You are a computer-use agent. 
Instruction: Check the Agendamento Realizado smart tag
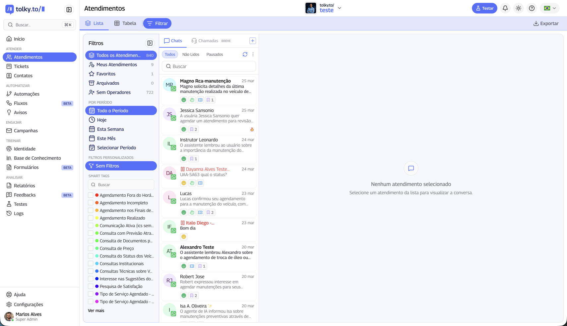click(91, 218)
